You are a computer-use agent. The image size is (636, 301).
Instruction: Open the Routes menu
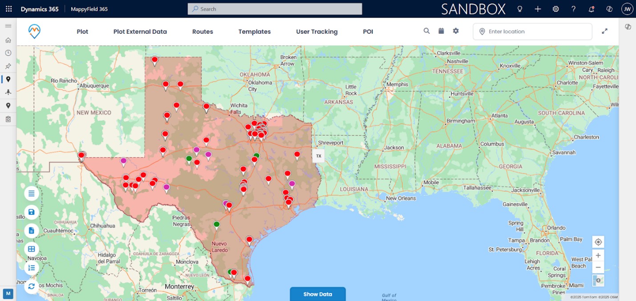tap(203, 32)
